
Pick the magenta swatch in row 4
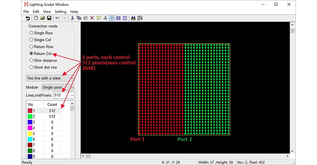[30, 128]
